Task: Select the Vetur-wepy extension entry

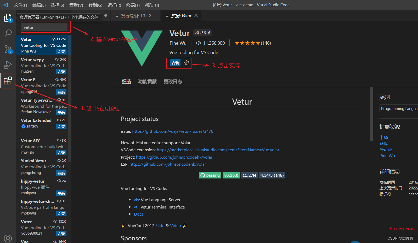Action: click(43, 65)
